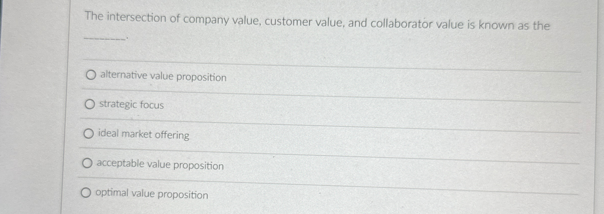
Task: Click the optimal value proposition answer text
Action: tap(151, 194)
